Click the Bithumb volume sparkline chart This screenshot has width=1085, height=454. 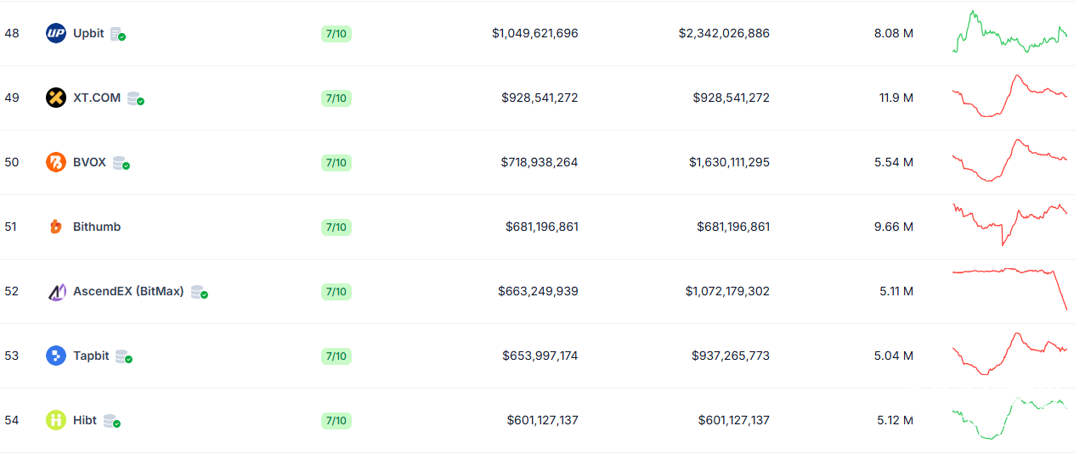pos(1009,223)
